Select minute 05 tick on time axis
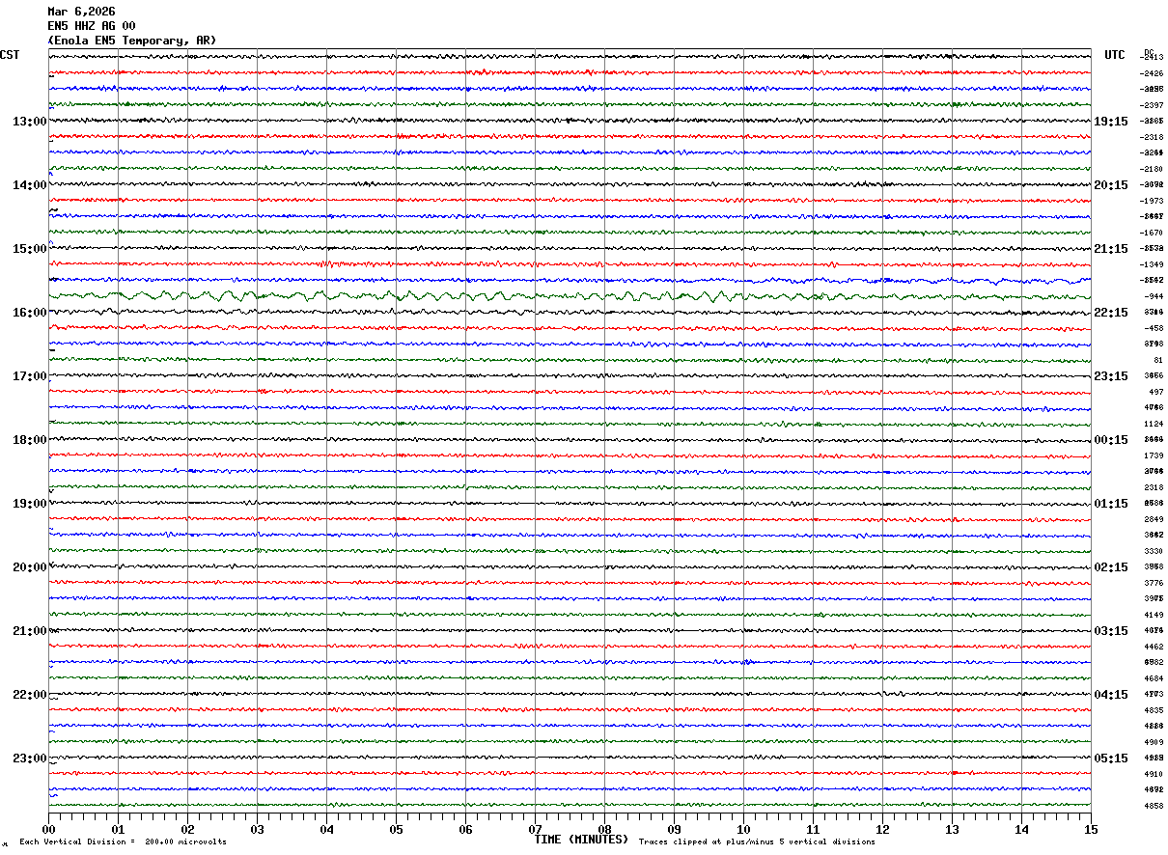 (x=396, y=829)
